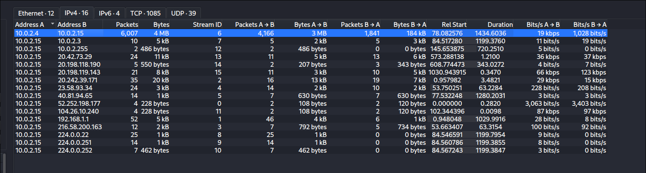This screenshot has height=173, width=646.
Task: Toggle sort arrow on Address A column
Action: pos(53,24)
